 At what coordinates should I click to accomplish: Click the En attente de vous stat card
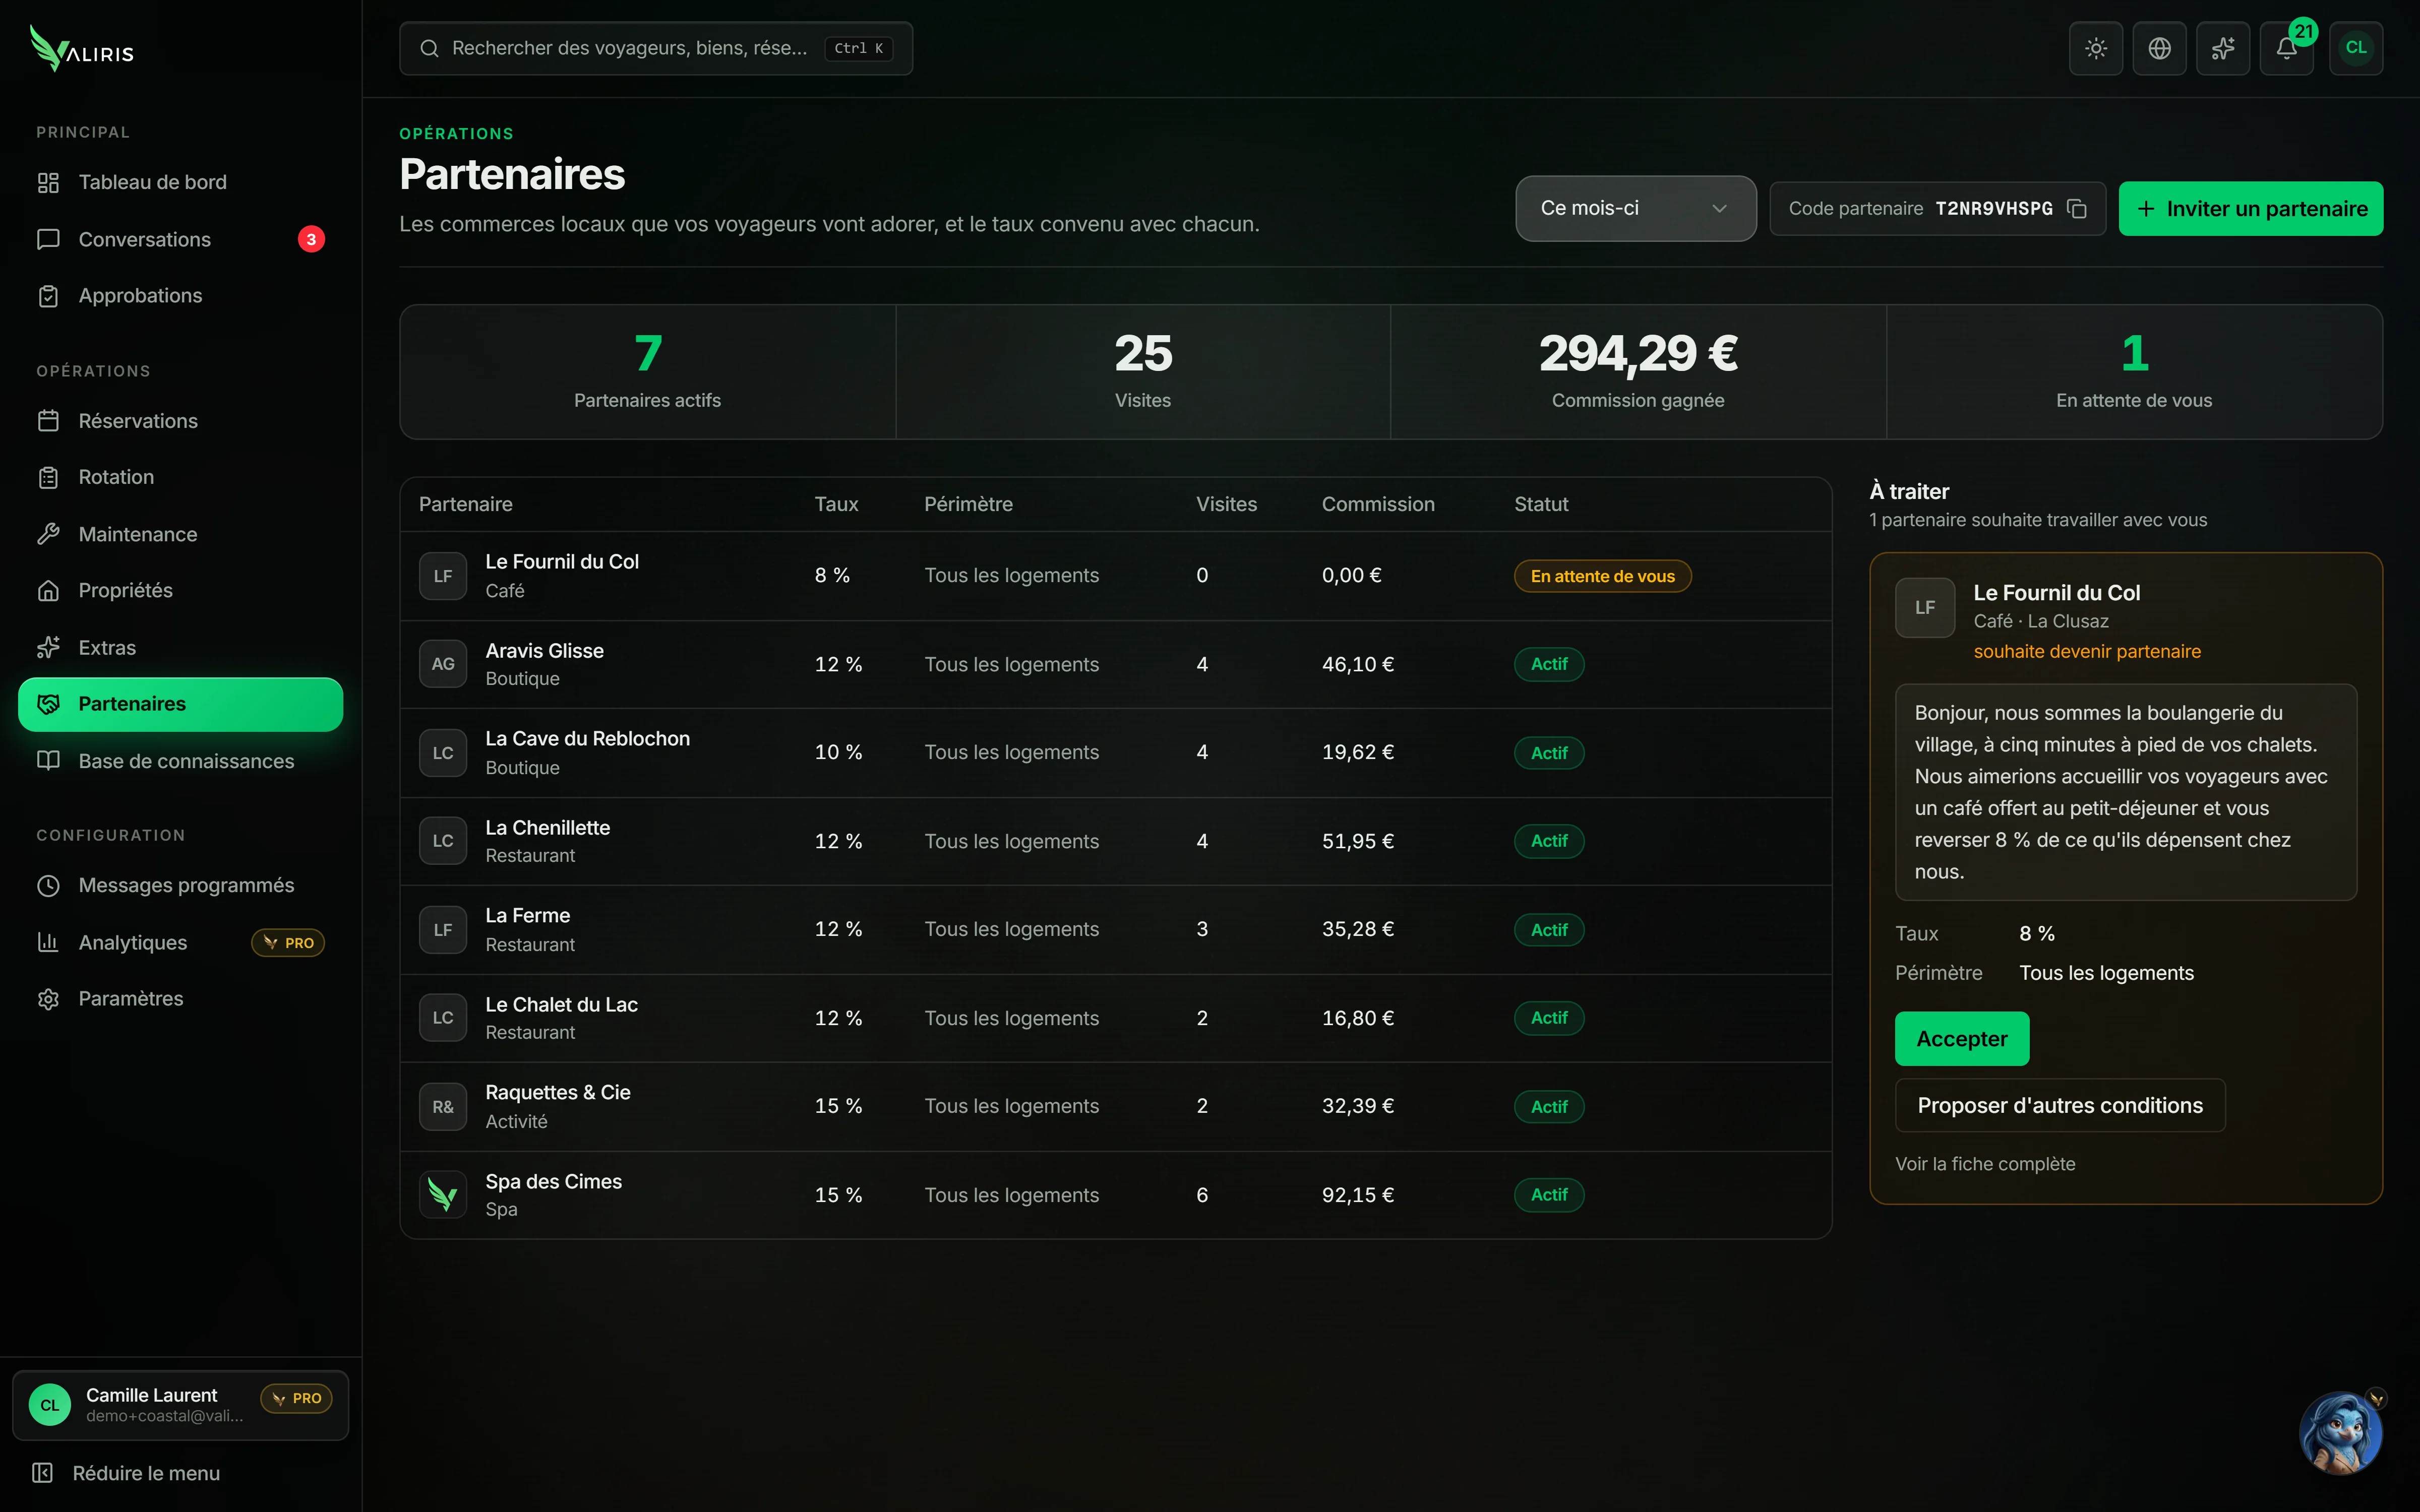[x=2134, y=372]
